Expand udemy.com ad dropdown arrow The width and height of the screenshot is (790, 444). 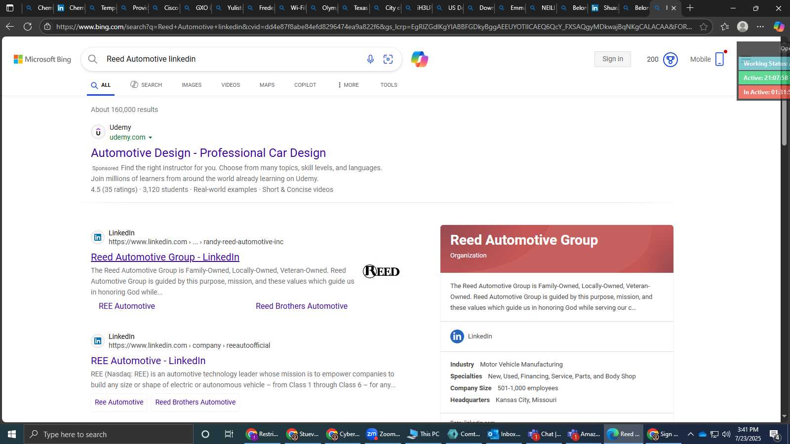(x=150, y=138)
